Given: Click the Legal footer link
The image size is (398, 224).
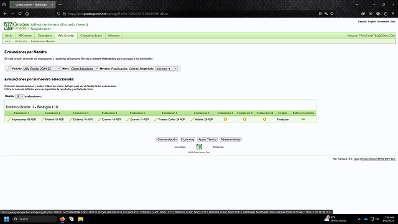Looking at the screenshot, I should point(356,159).
